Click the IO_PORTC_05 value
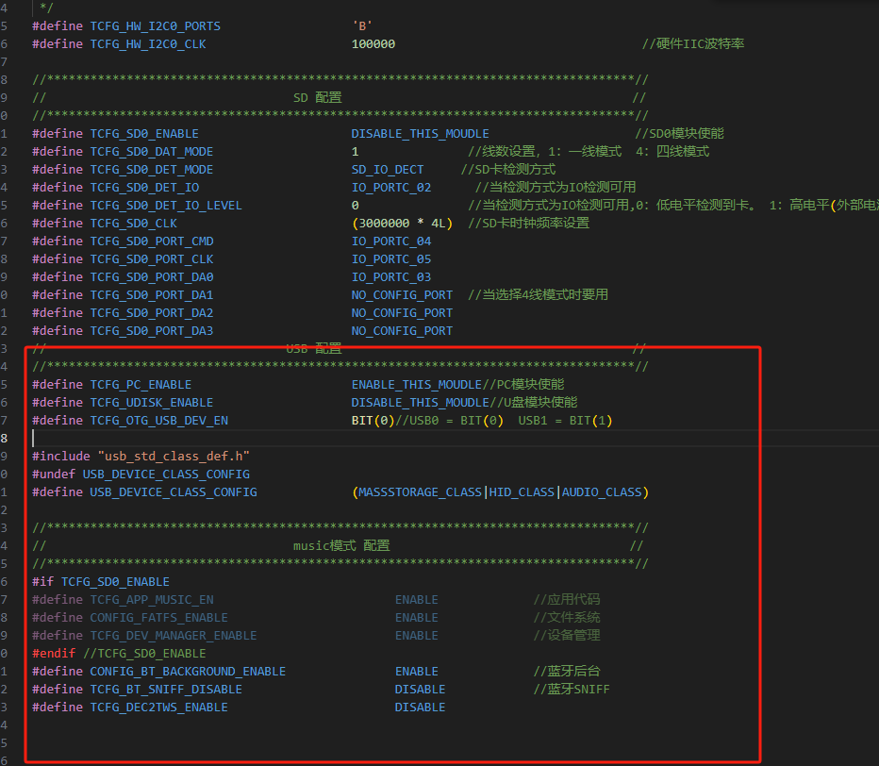The width and height of the screenshot is (879, 766). [391, 259]
